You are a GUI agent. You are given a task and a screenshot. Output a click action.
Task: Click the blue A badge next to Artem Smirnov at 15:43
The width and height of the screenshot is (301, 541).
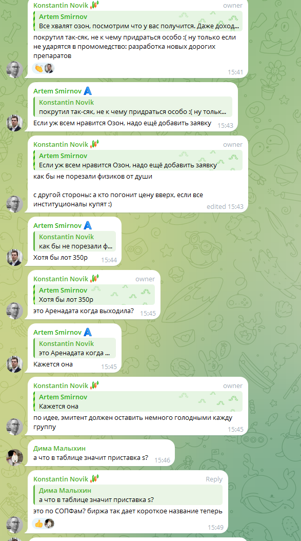[88, 91]
